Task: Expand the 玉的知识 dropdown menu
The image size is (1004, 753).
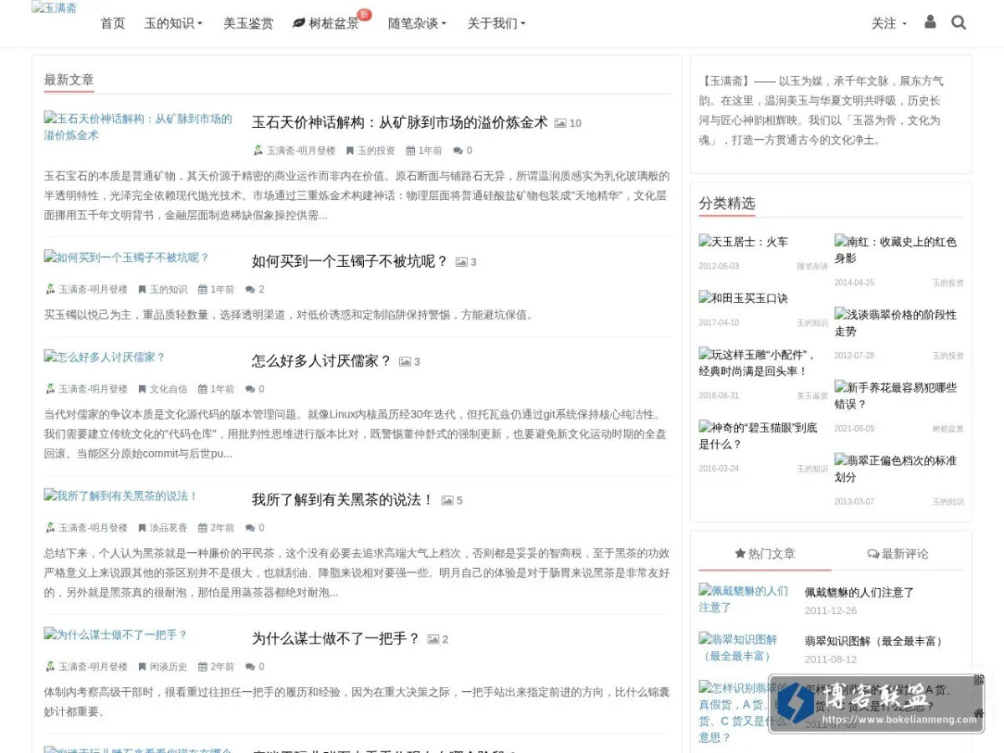Action: 173,23
